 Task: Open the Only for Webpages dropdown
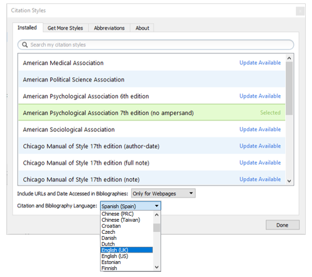point(163,193)
